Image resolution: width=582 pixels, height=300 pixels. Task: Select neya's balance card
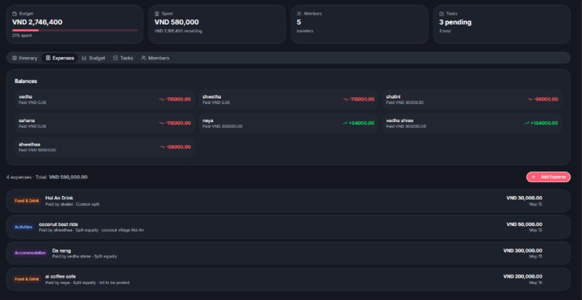[288, 123]
